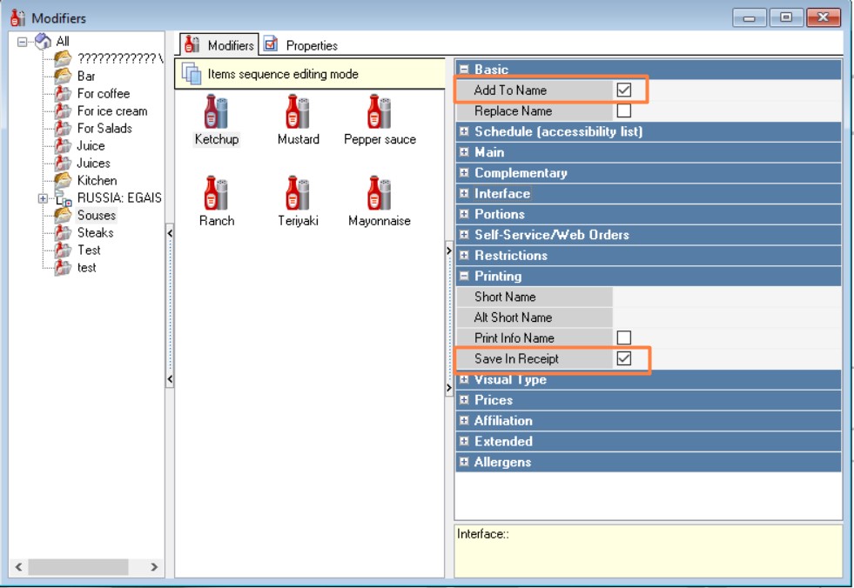Viewport: 854px width, 588px height.
Task: Click the Steaks group icon
Action: 63,232
